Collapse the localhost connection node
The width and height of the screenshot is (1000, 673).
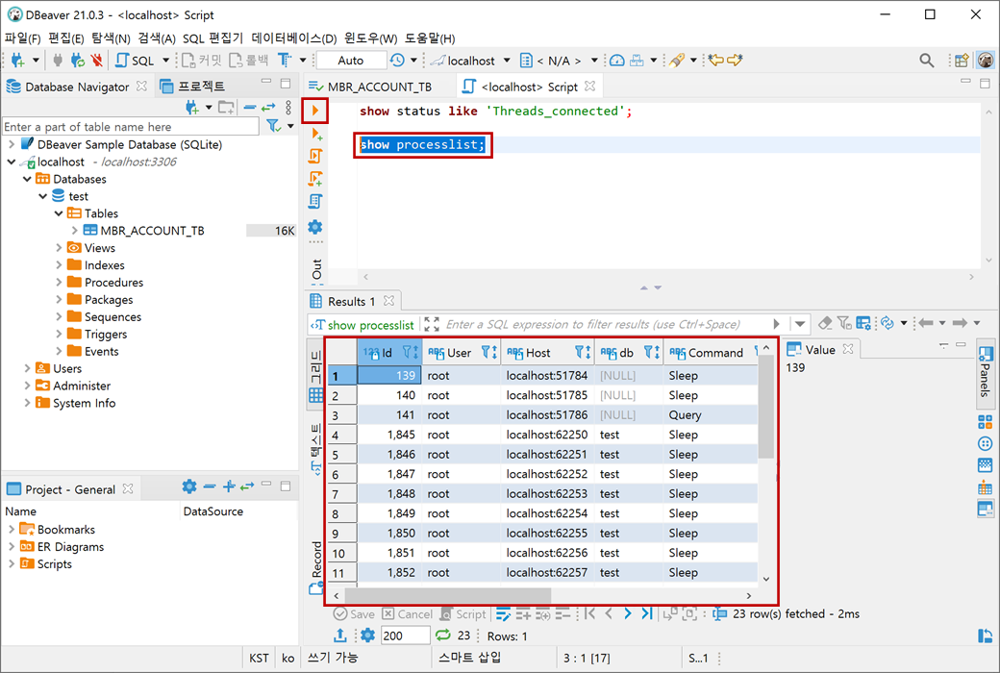(x=11, y=162)
